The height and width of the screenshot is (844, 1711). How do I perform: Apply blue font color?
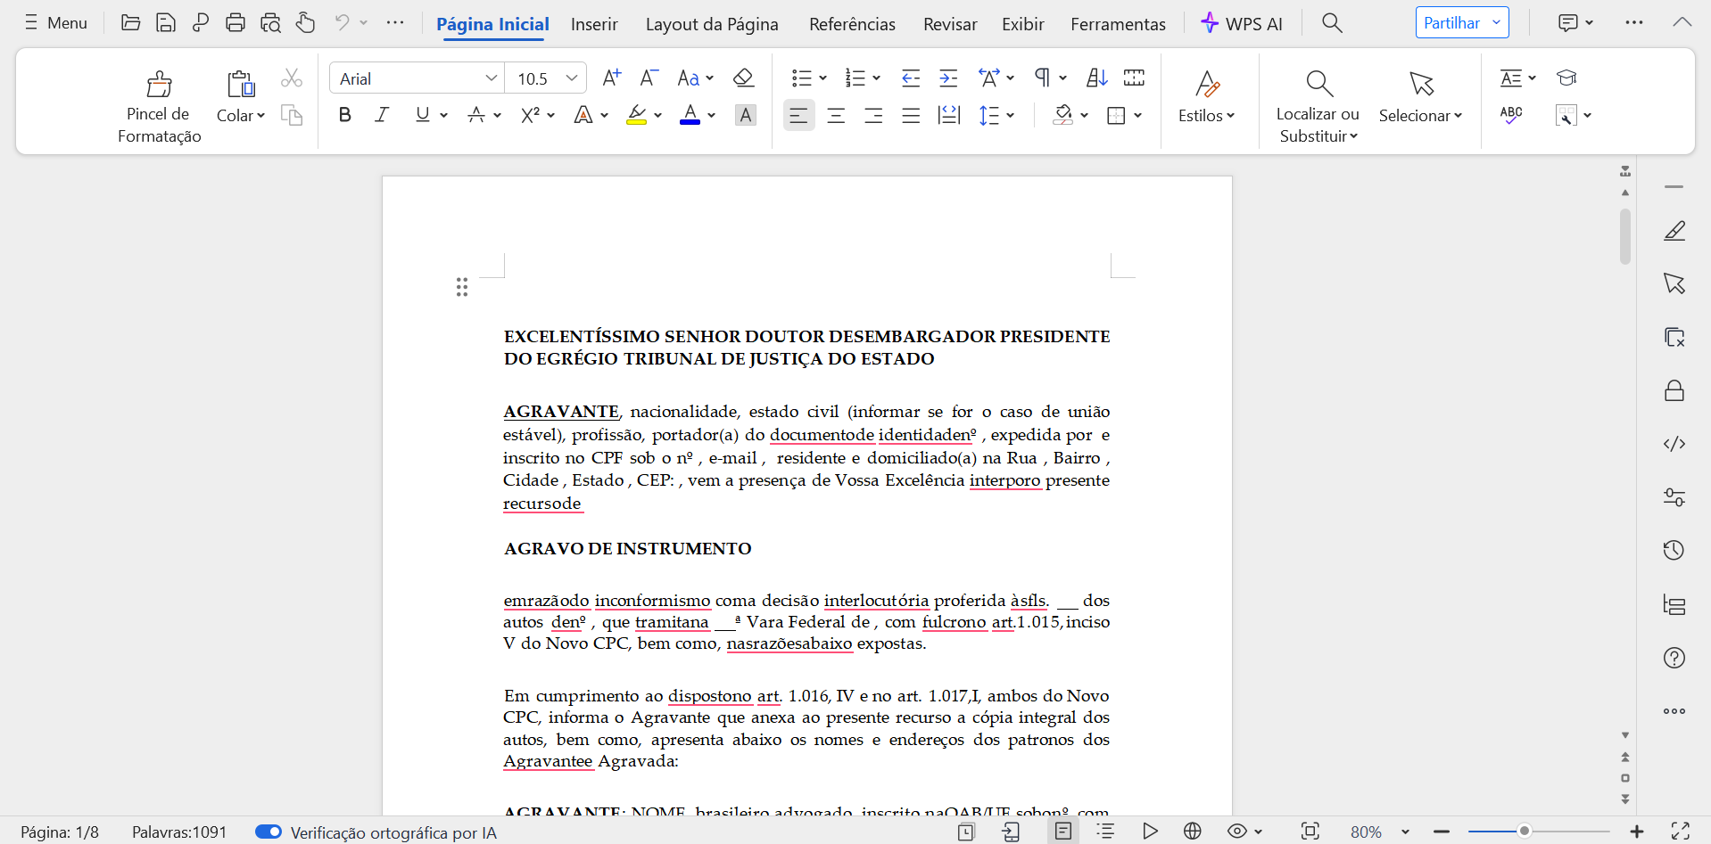tap(690, 115)
